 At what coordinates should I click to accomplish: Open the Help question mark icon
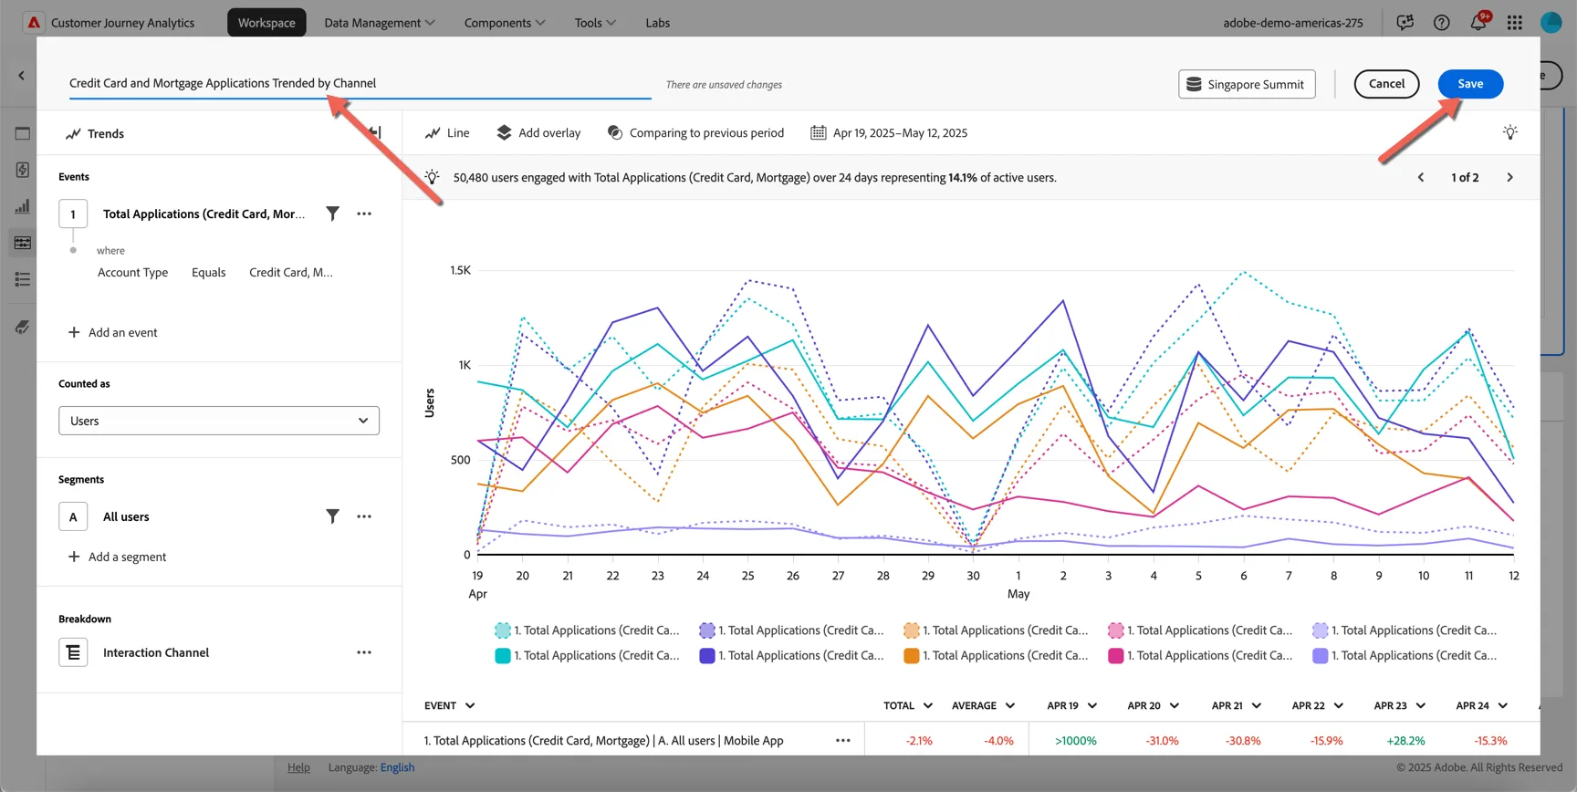pos(1442,23)
